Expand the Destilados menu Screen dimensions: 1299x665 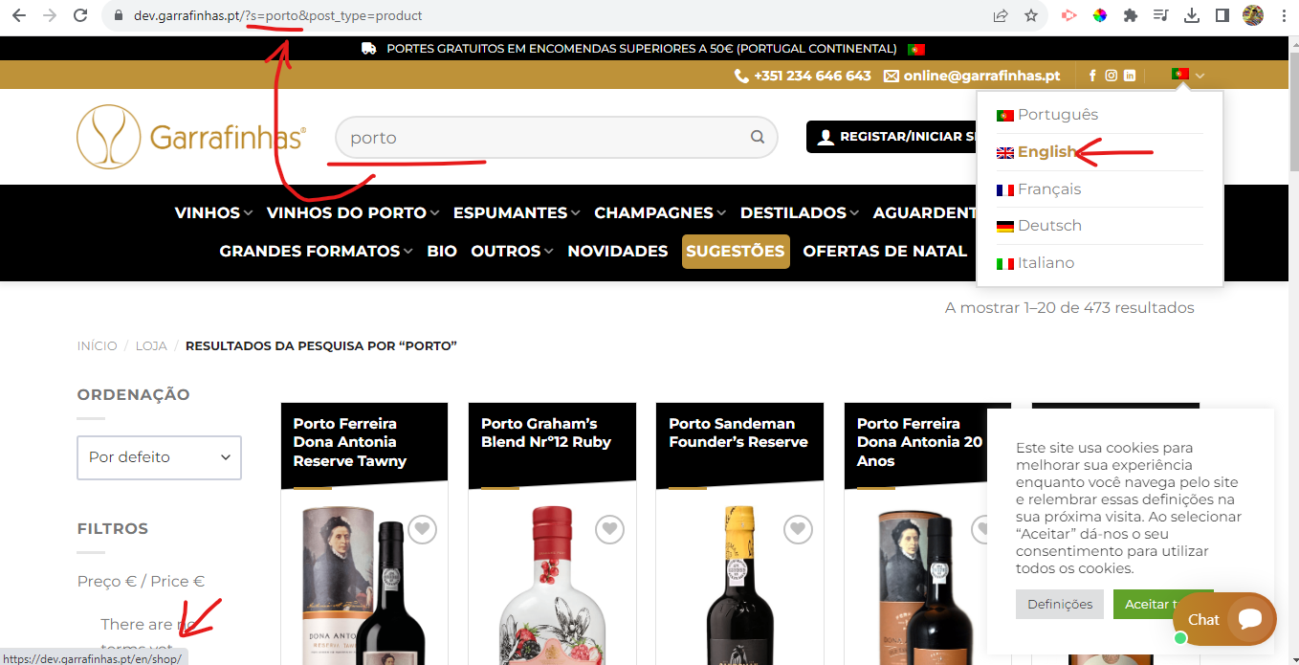pos(800,212)
